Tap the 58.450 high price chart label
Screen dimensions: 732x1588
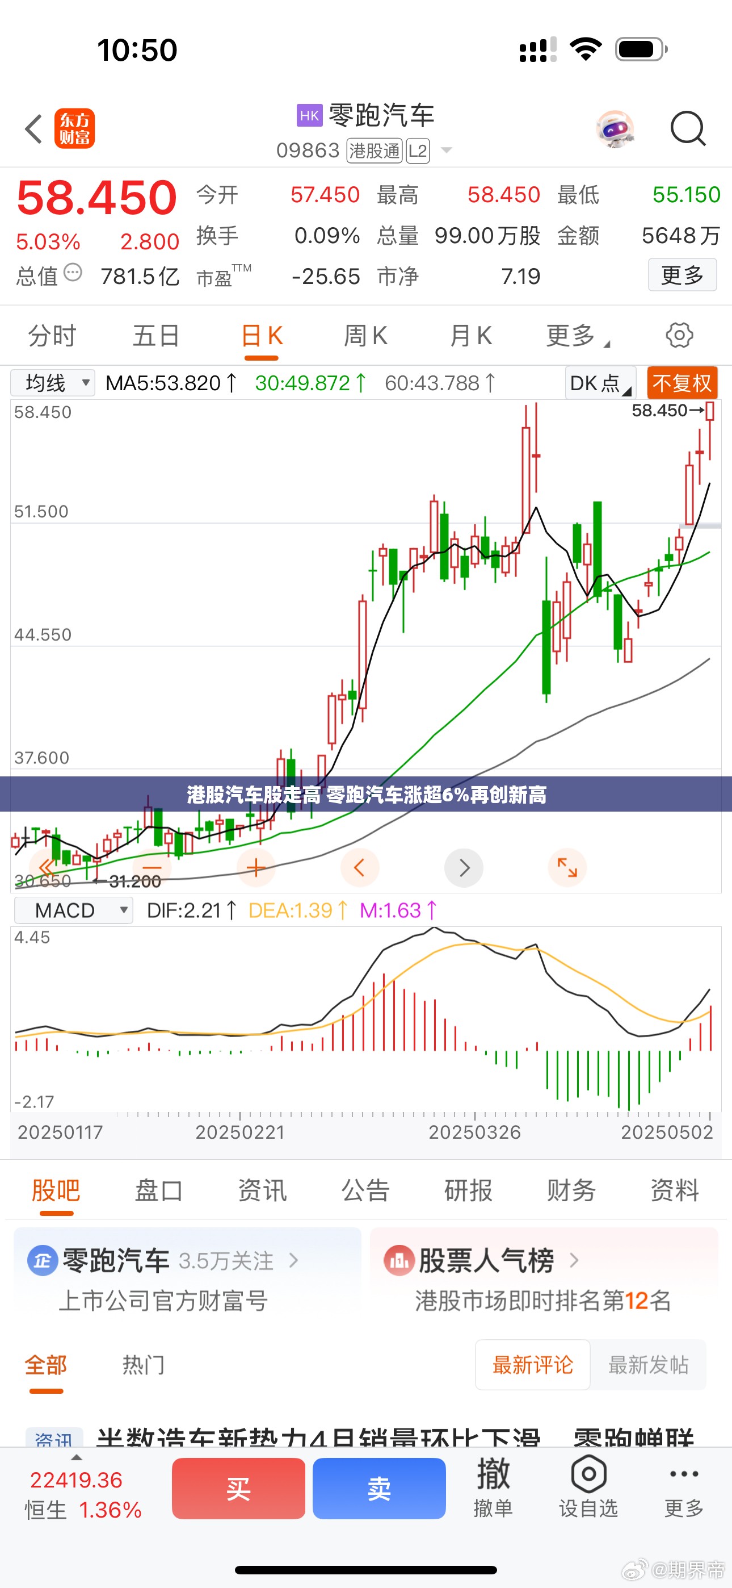coord(659,411)
